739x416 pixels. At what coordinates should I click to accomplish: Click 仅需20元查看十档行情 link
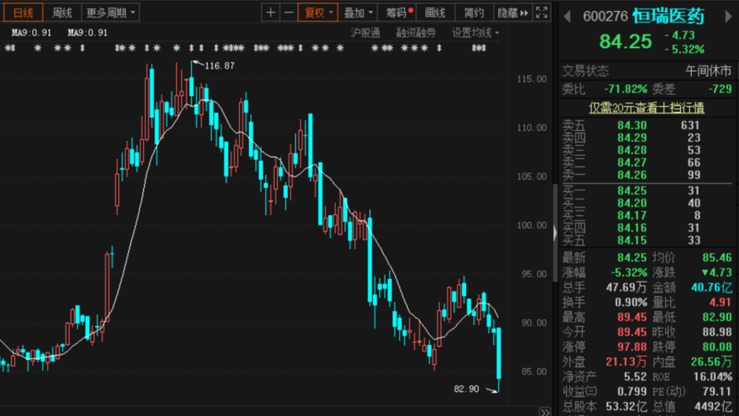point(647,107)
